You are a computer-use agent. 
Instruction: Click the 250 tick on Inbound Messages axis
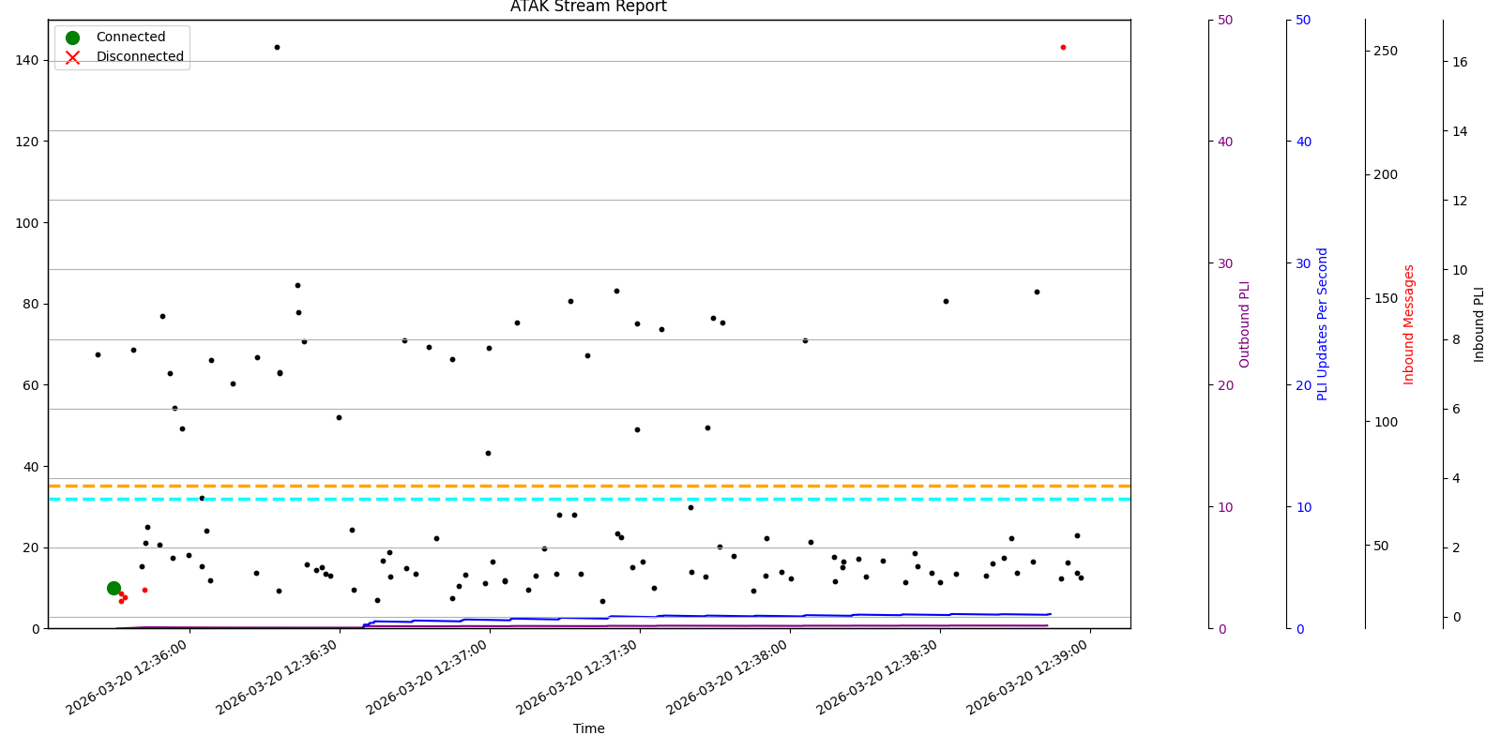tap(1386, 52)
